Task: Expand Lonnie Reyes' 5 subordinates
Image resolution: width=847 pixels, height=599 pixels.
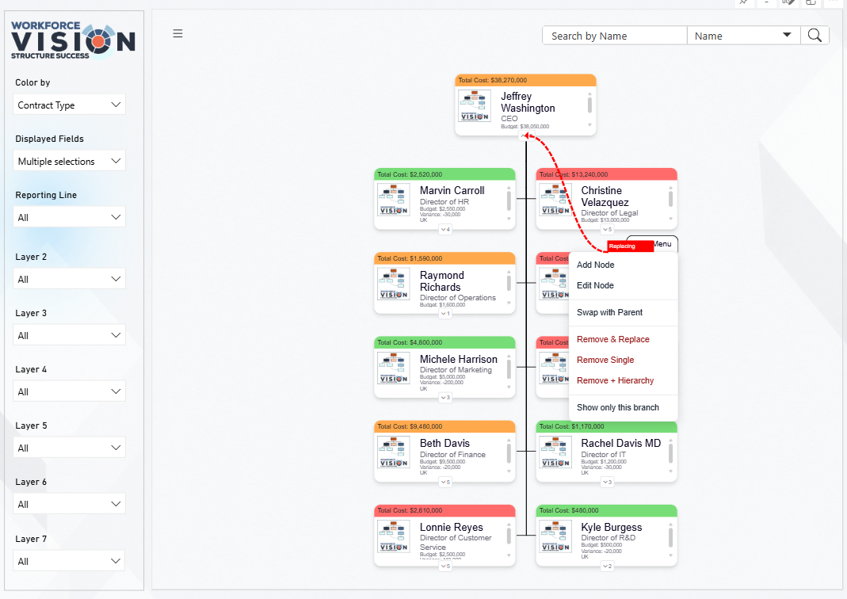Action: click(445, 566)
